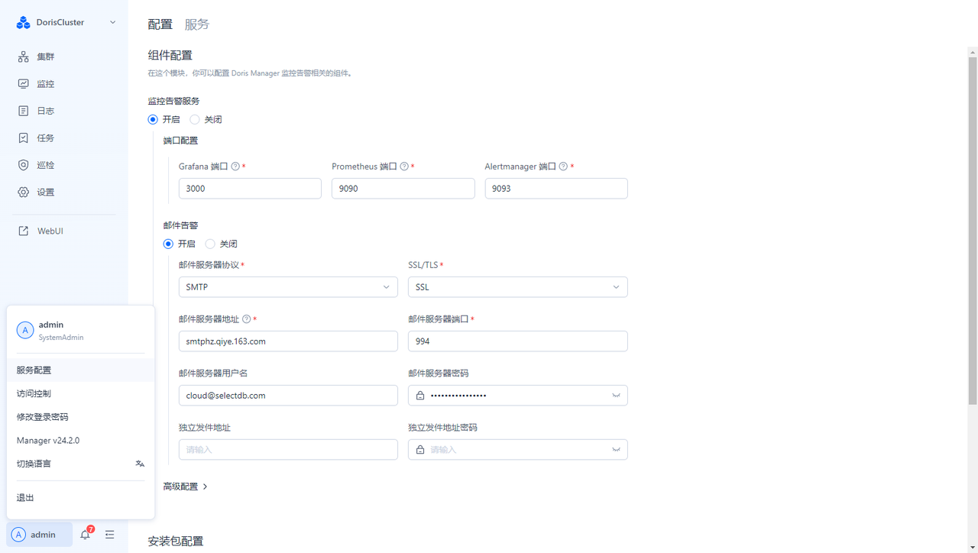The width and height of the screenshot is (978, 553).
Task: Toggle 独立发件地址密码 visibility eye icon
Action: click(x=616, y=450)
